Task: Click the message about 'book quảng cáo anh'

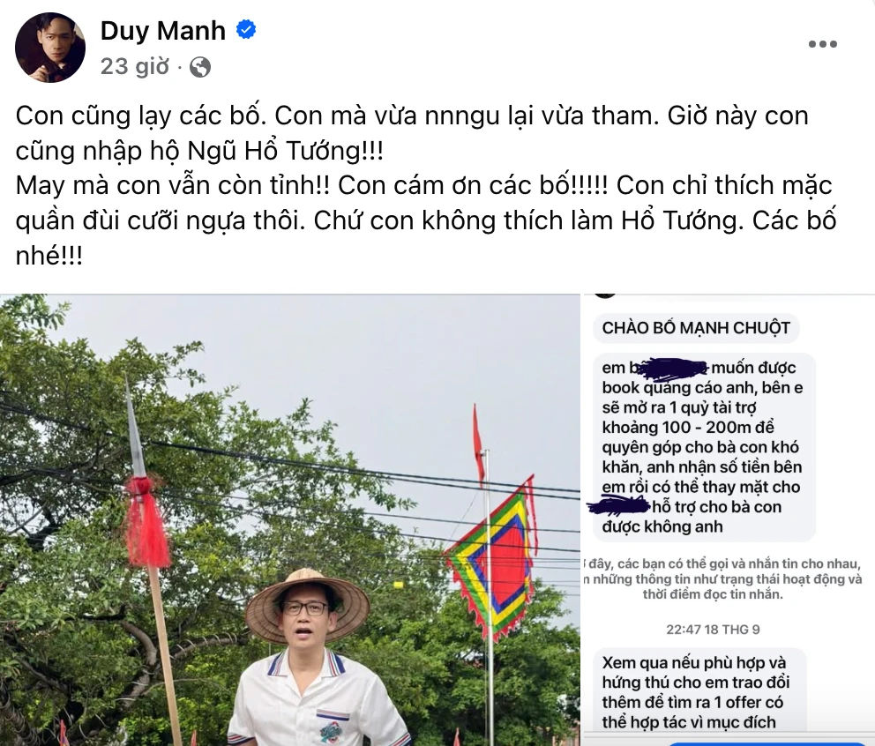Action: [x=703, y=447]
